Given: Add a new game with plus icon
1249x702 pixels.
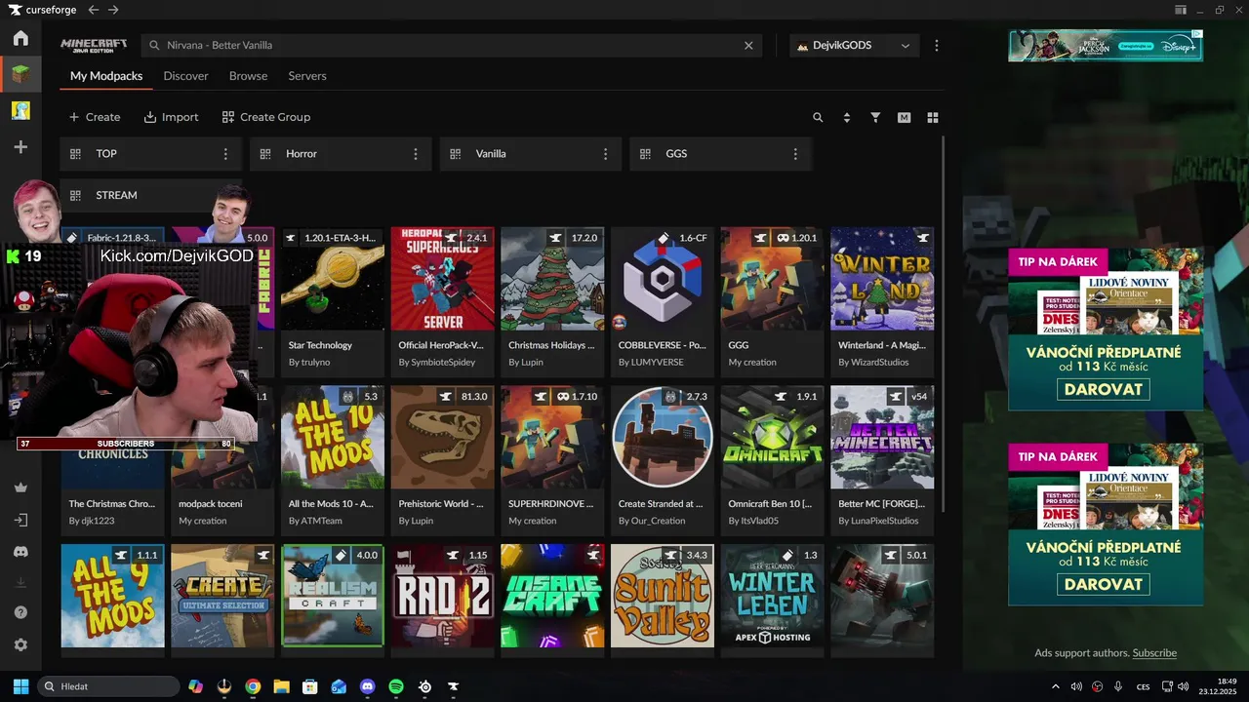Looking at the screenshot, I should coord(20,146).
